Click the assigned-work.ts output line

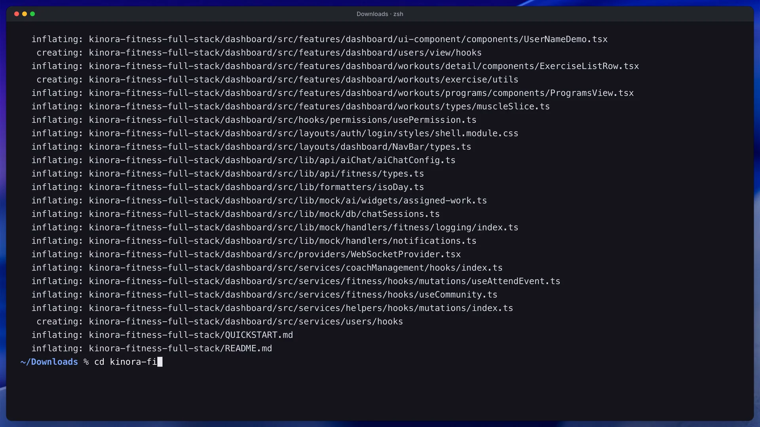click(x=259, y=200)
